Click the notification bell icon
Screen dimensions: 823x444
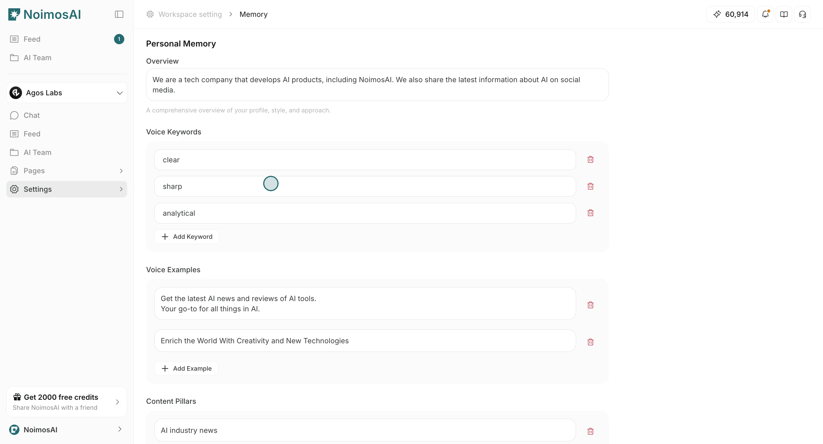click(x=765, y=14)
